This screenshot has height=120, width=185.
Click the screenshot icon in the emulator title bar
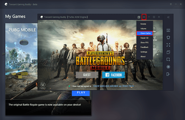pyautogui.click(x=139, y=17)
